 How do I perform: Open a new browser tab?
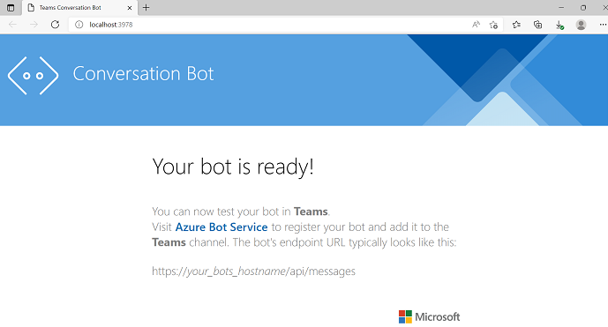(146, 8)
